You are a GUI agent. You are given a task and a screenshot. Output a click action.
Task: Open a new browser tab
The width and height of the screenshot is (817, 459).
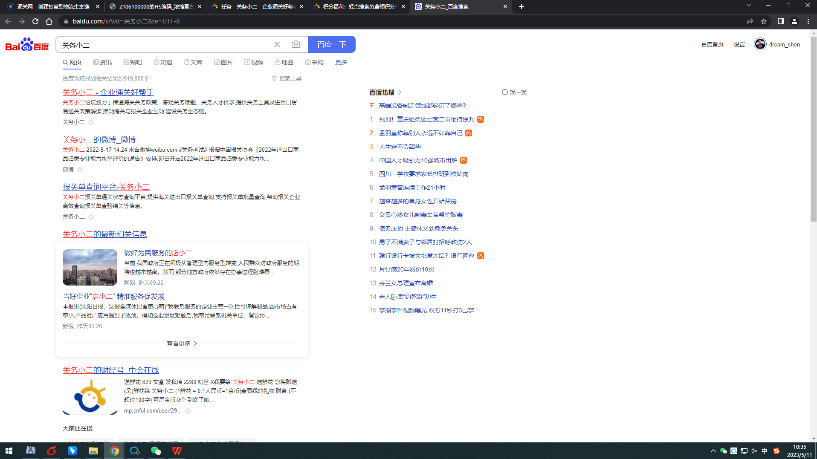(521, 6)
